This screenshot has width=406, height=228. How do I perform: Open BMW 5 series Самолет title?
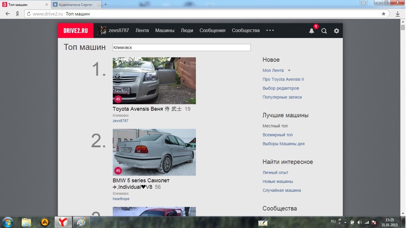pos(141,184)
